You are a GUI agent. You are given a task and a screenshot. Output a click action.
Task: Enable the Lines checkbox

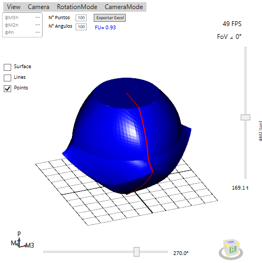click(7, 78)
